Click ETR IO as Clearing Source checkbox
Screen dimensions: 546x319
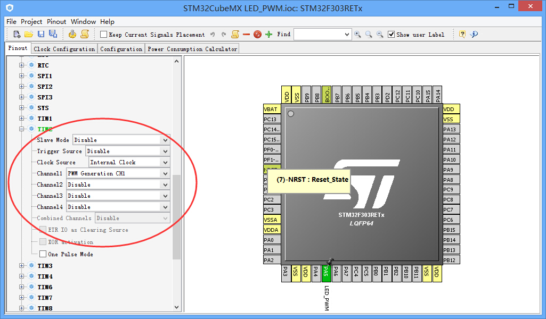tap(43, 230)
